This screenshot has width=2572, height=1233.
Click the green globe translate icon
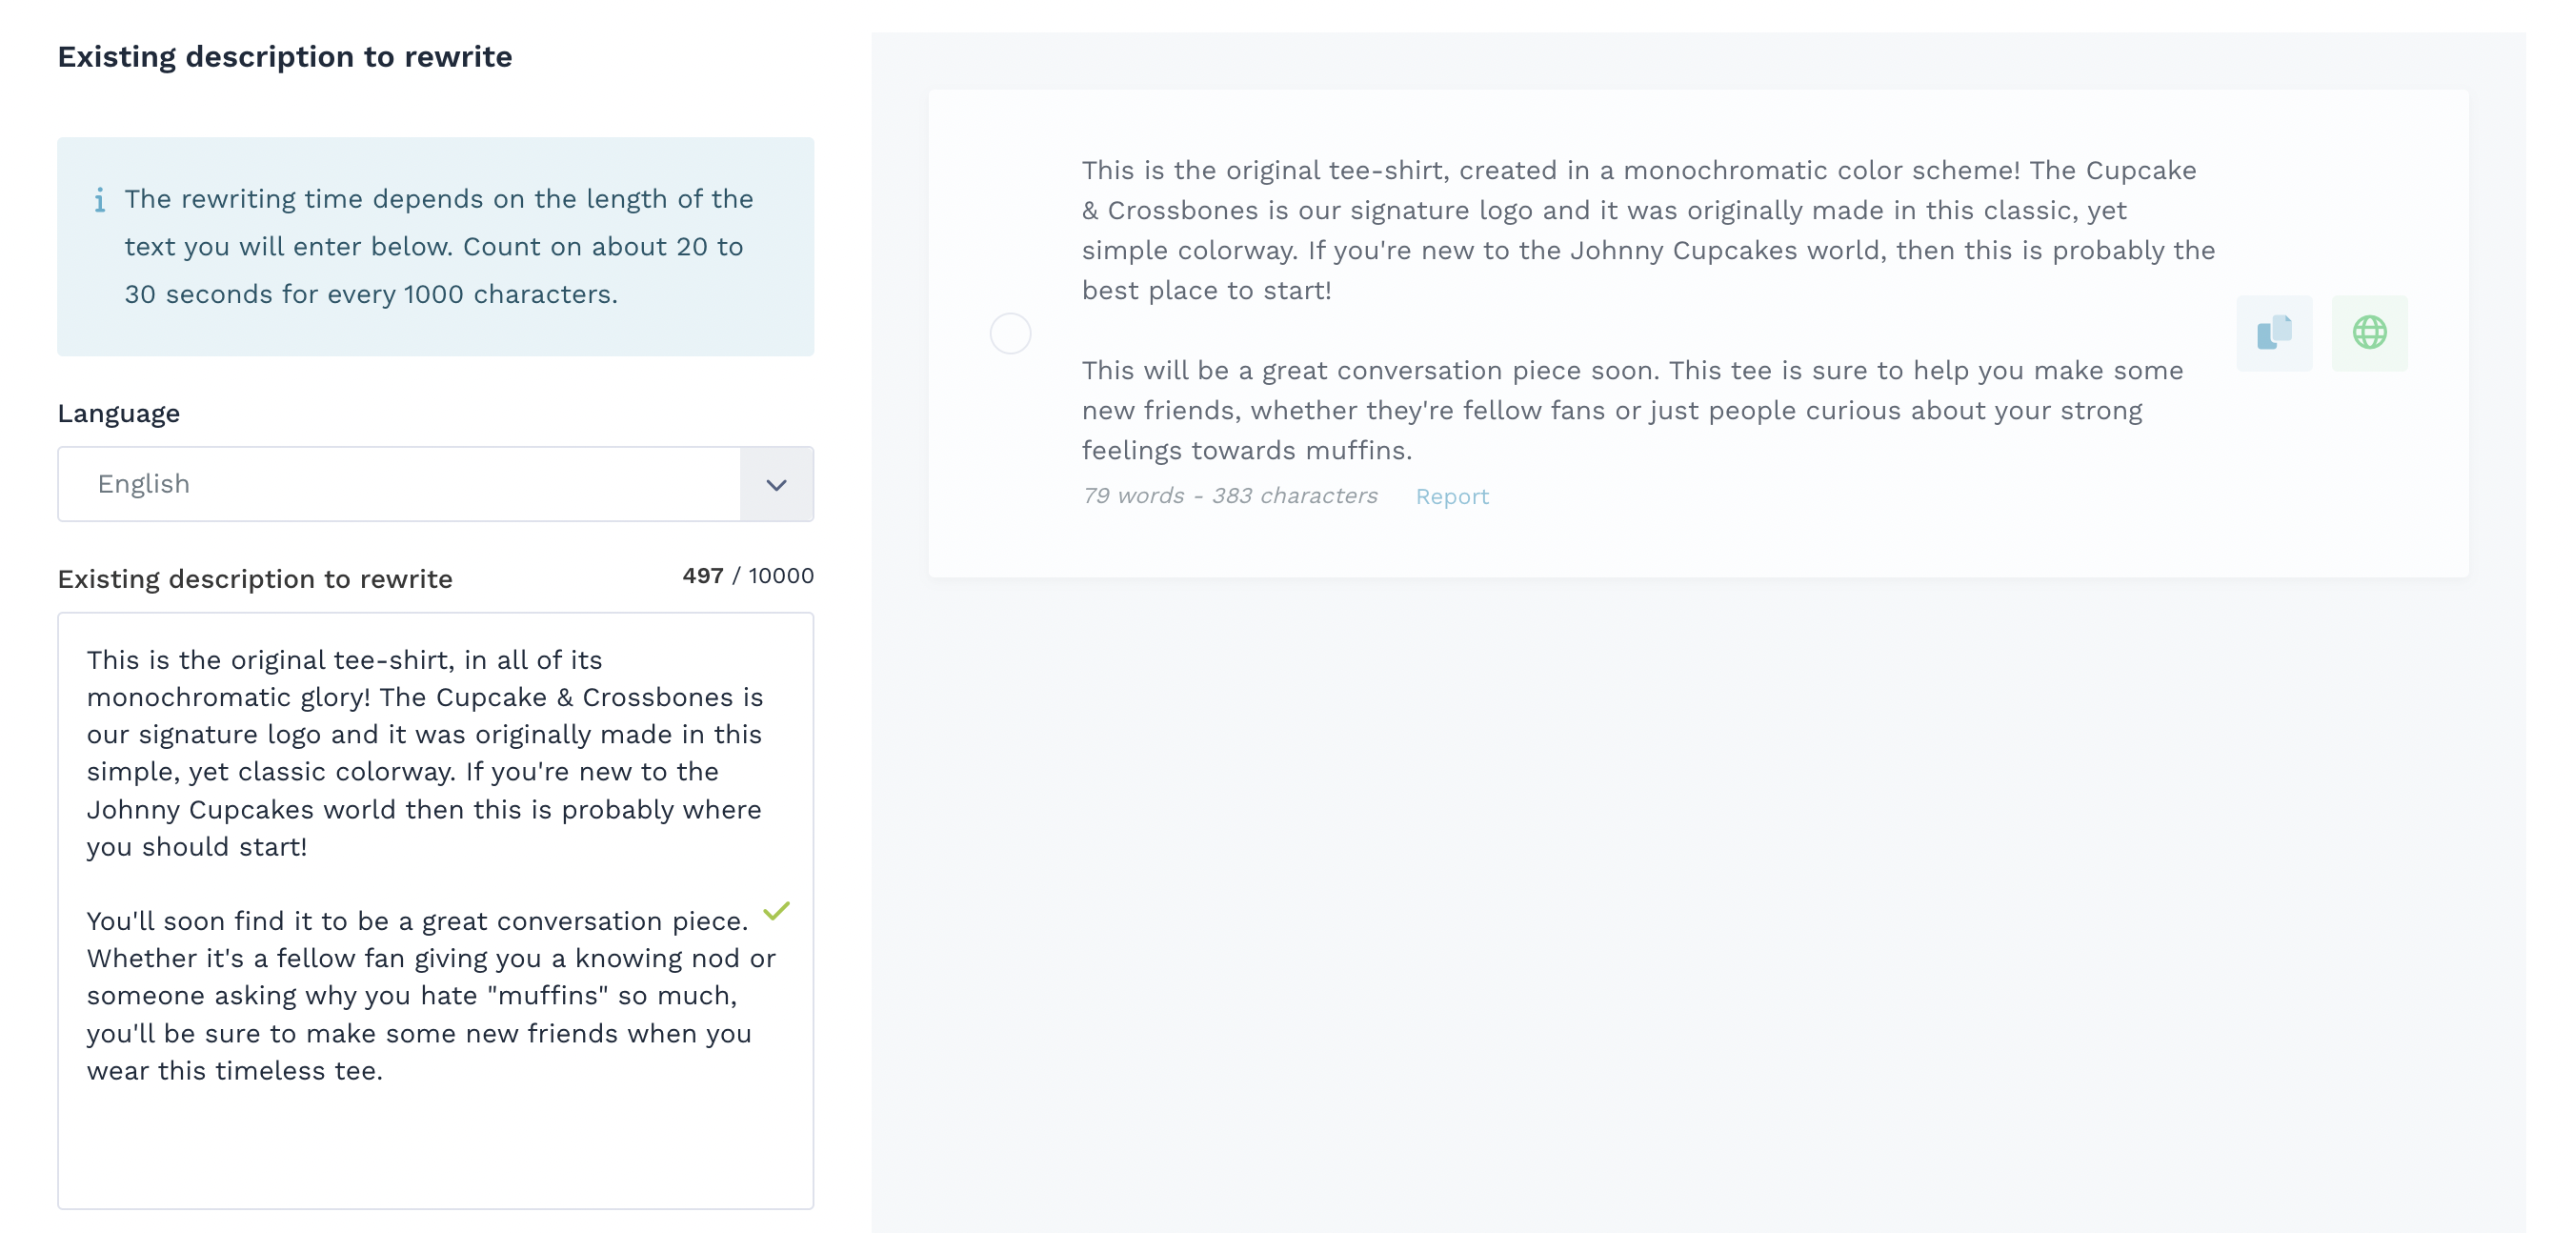pos(2369,333)
